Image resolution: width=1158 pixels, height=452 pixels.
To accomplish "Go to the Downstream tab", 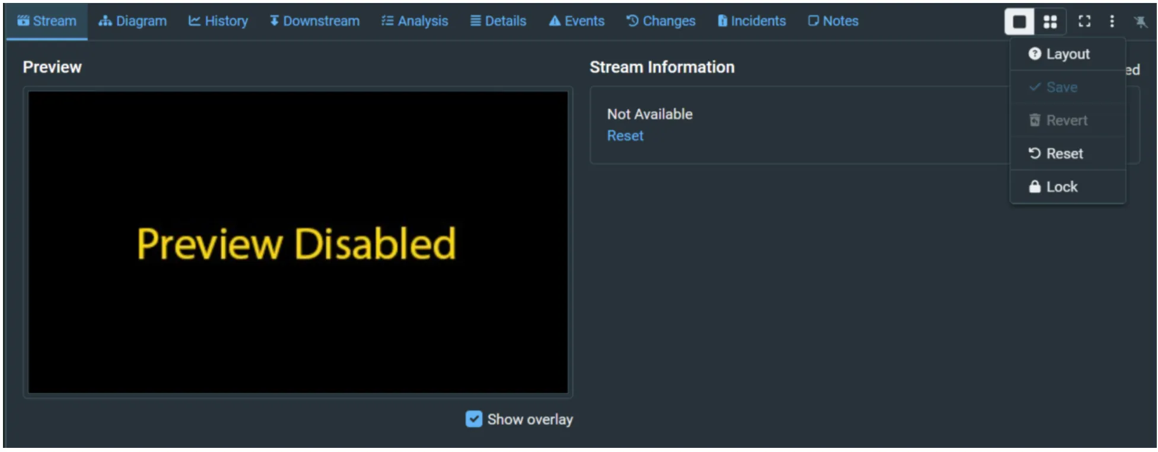I will (314, 21).
